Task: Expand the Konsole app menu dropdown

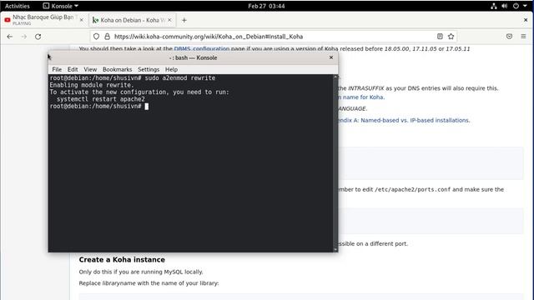Action: [x=61, y=6]
